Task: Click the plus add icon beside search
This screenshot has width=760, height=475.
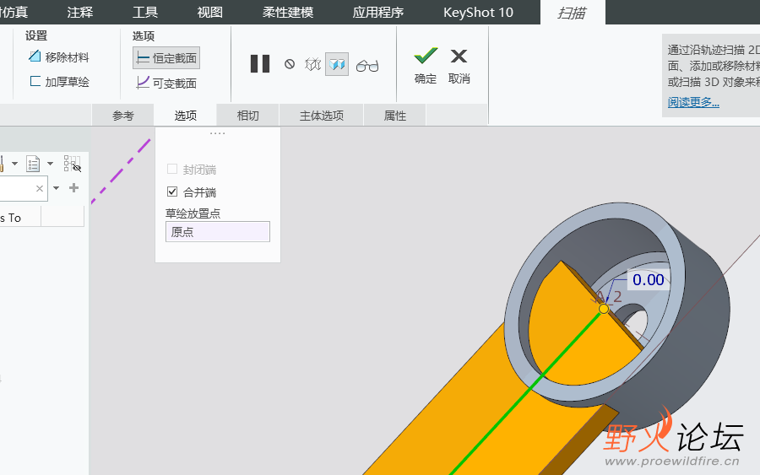Action: [73, 188]
